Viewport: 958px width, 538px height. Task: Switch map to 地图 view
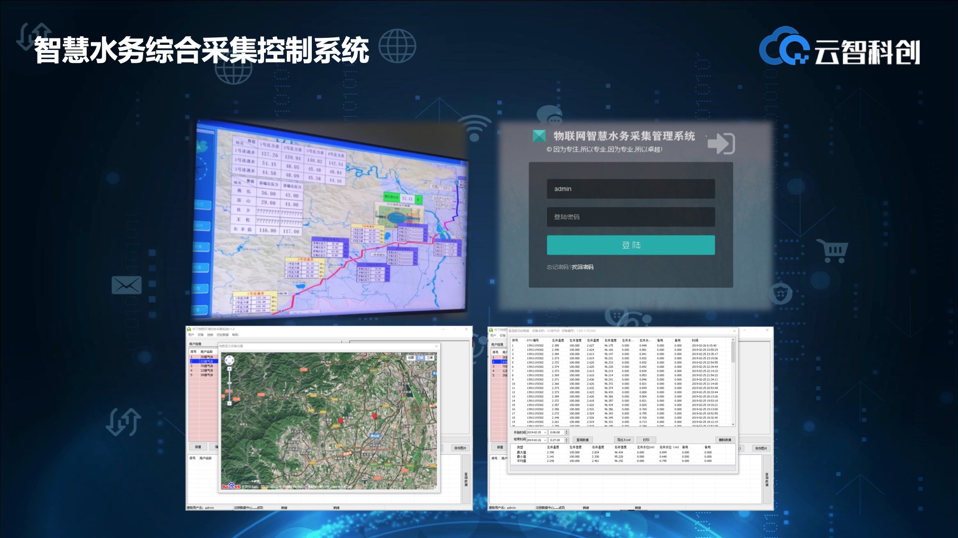(411, 358)
